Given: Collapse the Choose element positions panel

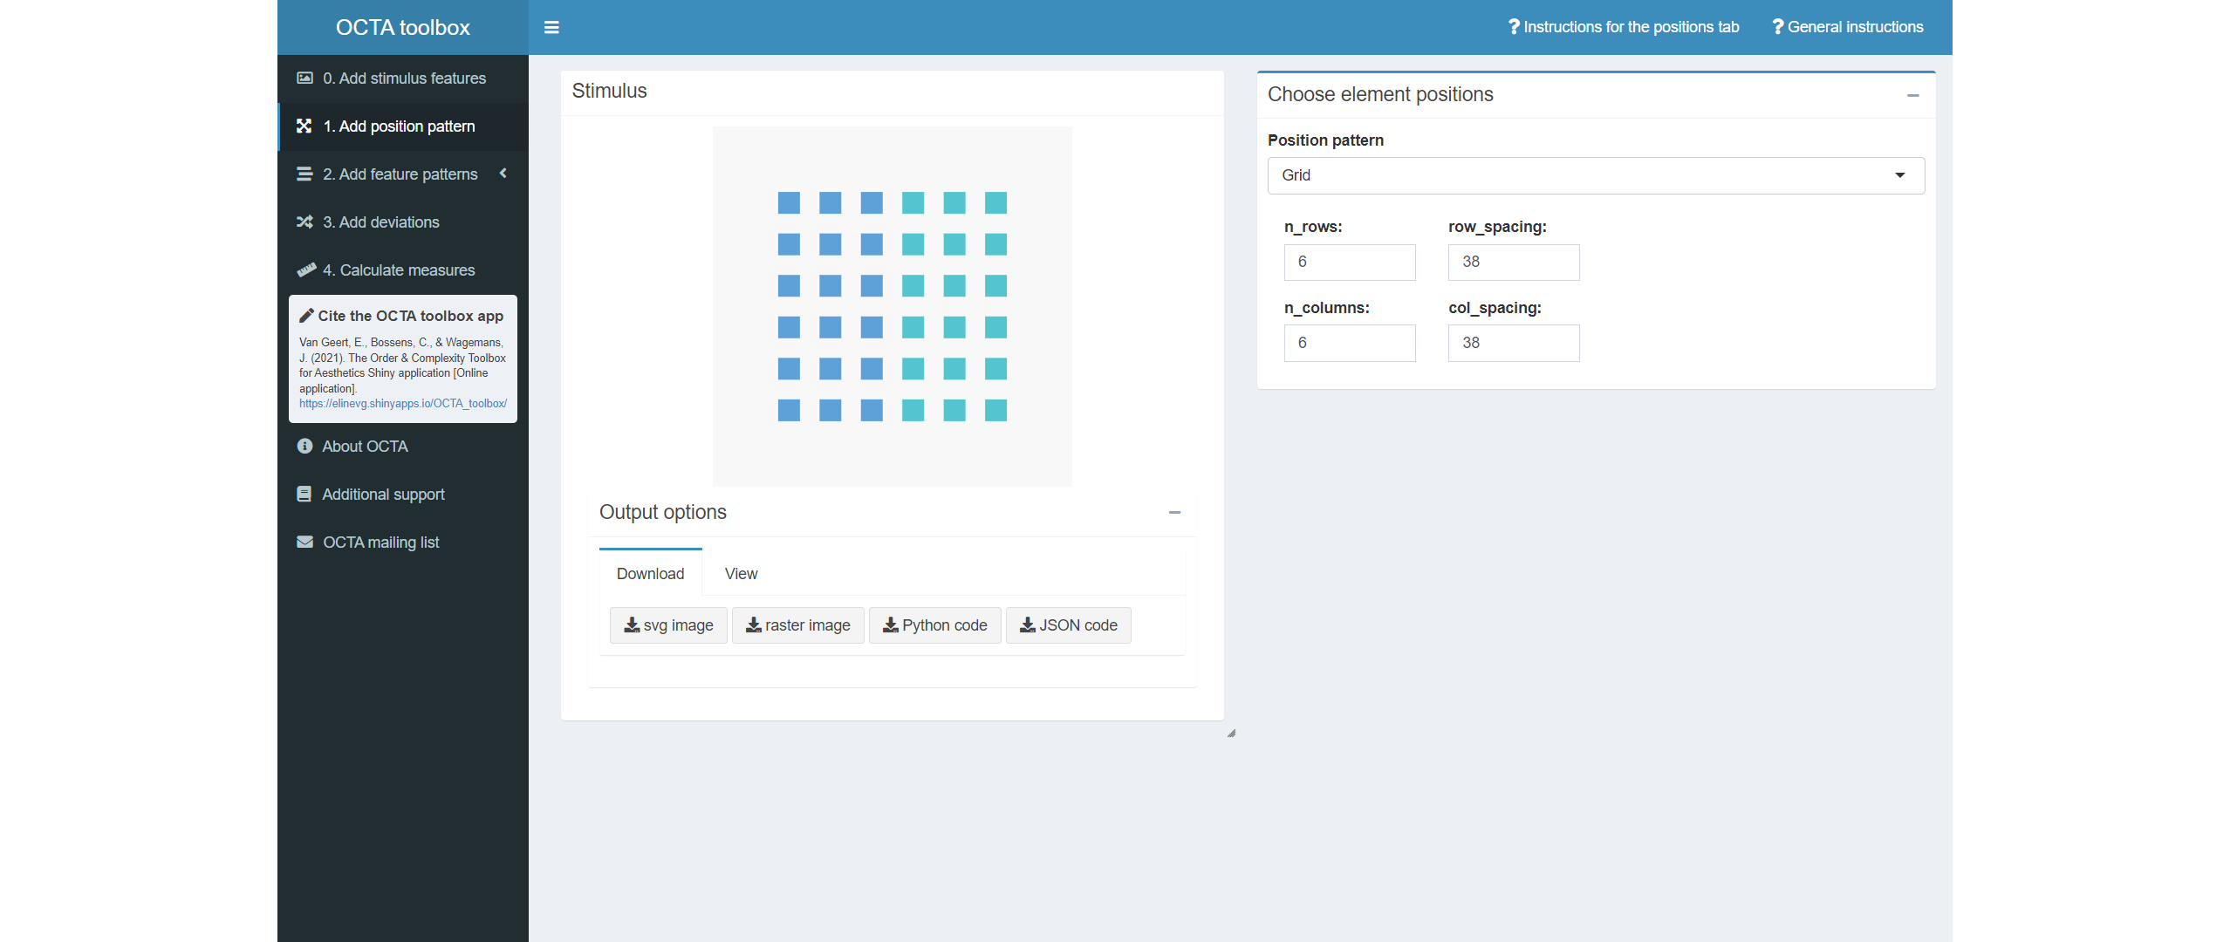Looking at the screenshot, I should 1913,95.
